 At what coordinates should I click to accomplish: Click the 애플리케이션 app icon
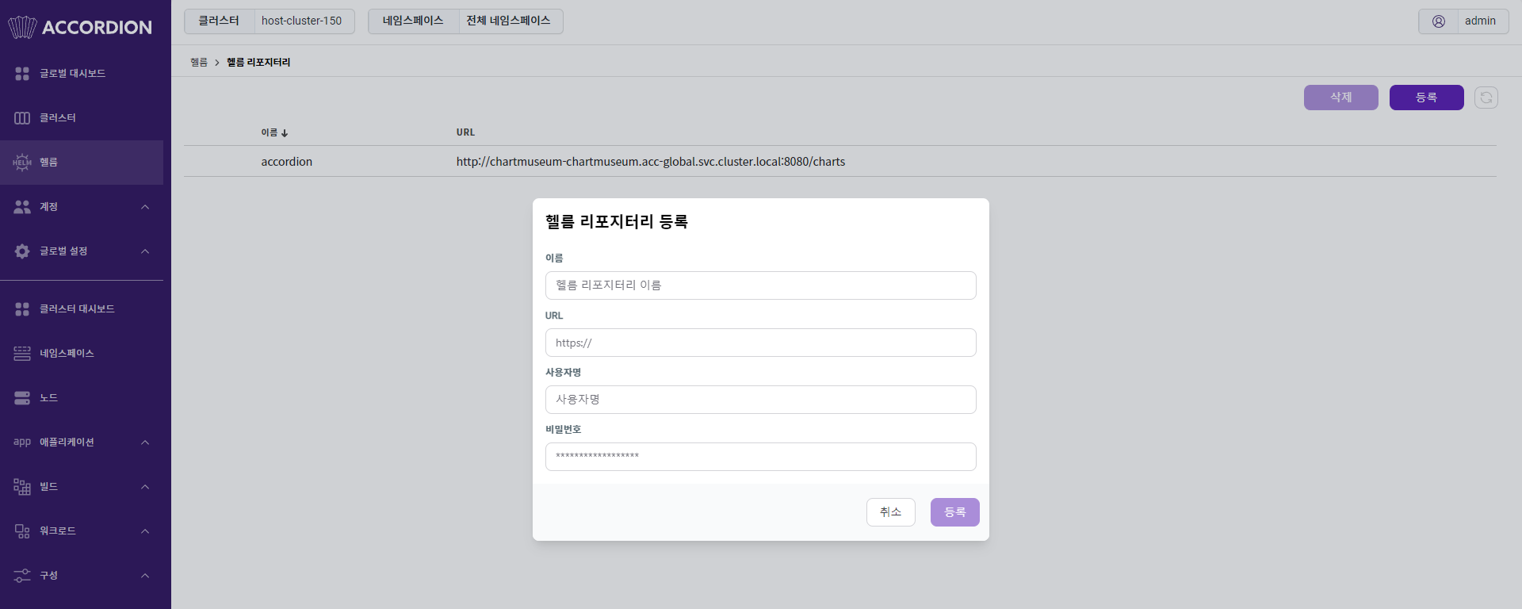click(22, 442)
